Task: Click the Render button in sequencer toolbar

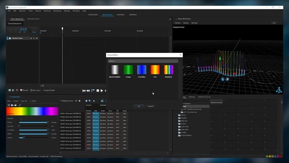Action: click(x=24, y=90)
